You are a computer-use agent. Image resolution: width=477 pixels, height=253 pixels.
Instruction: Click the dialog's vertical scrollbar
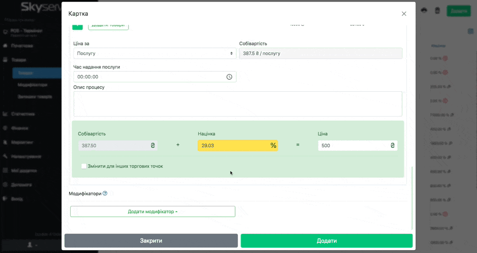tap(412, 198)
